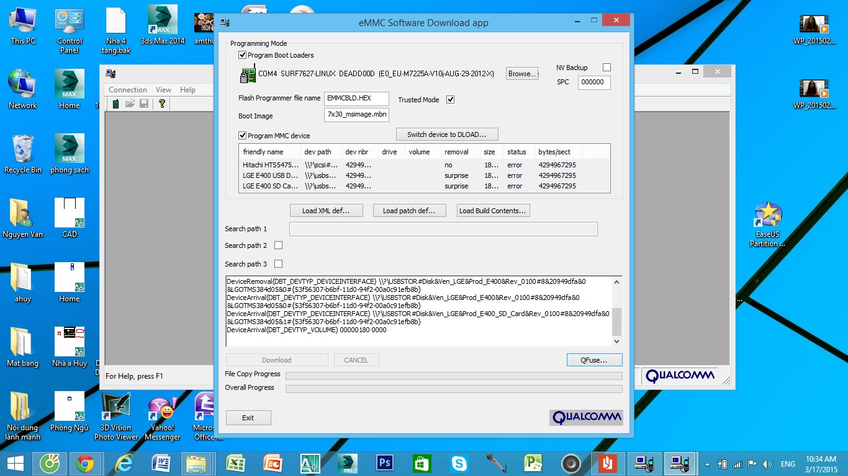Click the log scroll up arrow
Screen dimensions: 848x476
616,282
